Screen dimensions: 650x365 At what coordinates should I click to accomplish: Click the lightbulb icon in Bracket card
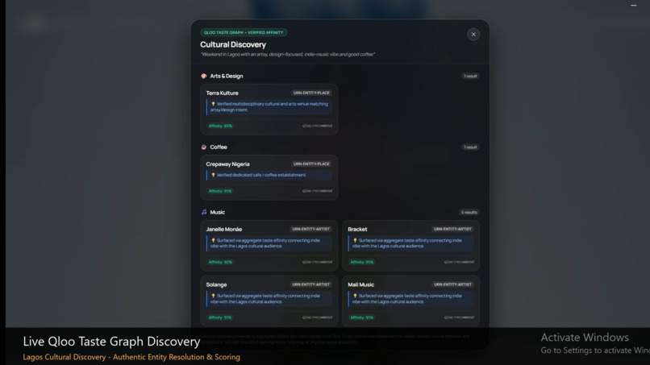click(x=355, y=240)
